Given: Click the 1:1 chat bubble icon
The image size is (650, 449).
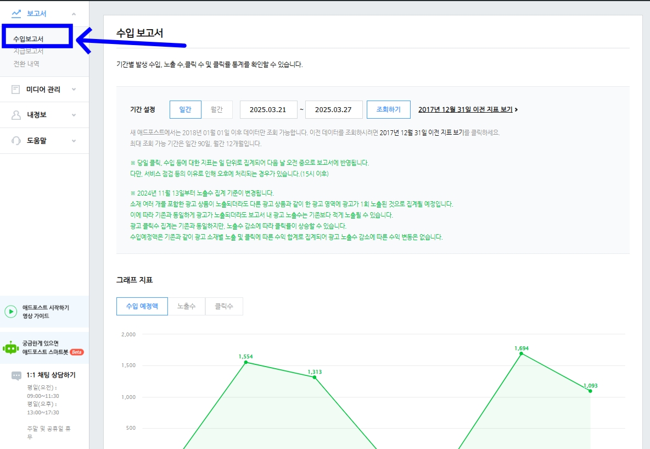Looking at the screenshot, I should (16, 375).
